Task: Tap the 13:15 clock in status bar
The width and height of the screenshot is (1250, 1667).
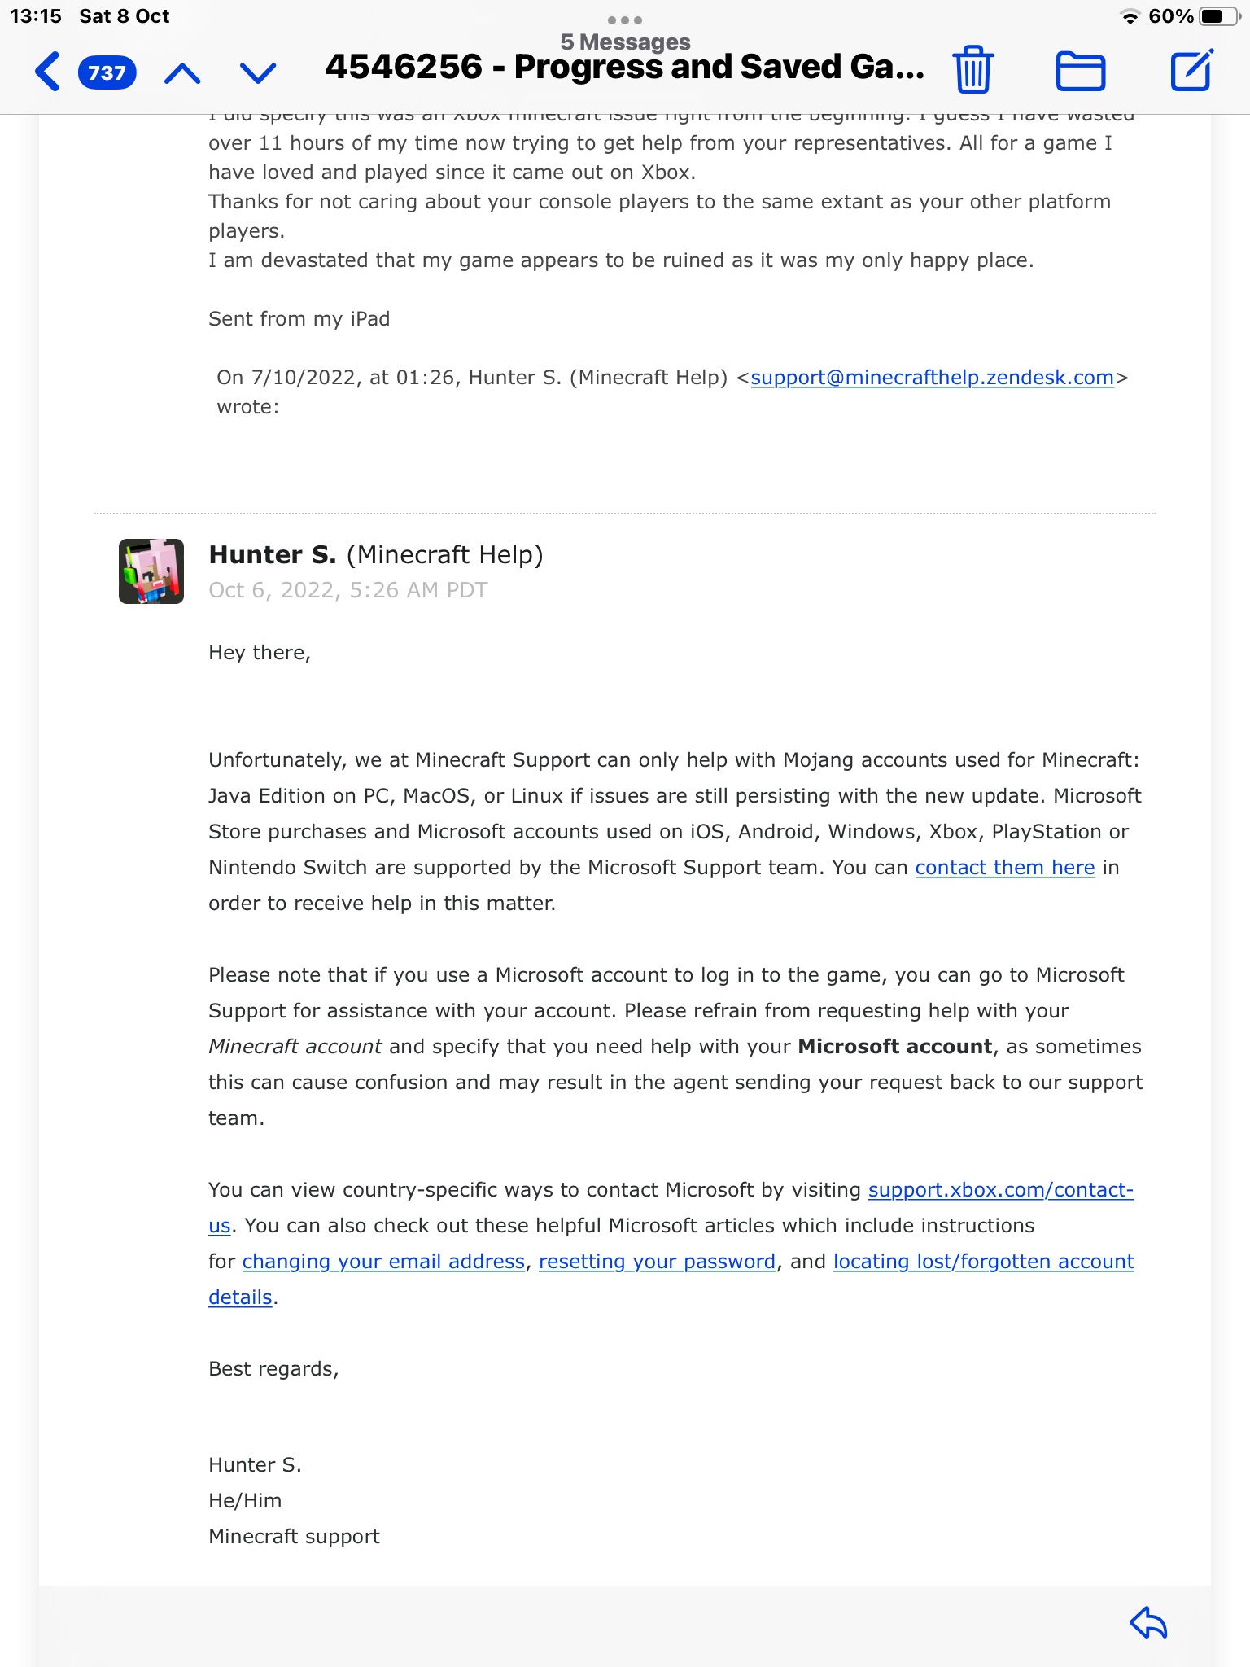Action: tap(36, 16)
